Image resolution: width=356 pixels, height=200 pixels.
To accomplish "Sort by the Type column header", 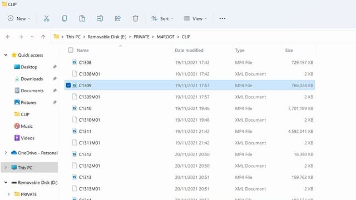I will click(240, 51).
